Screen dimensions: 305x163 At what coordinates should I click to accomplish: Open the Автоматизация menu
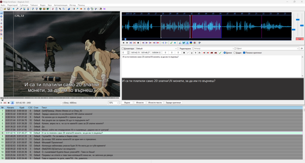(60, 5)
